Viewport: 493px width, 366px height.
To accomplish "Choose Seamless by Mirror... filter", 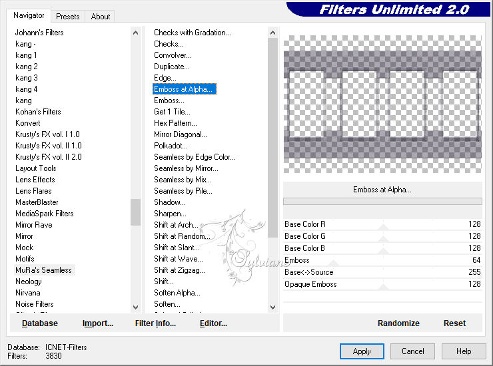I will tap(186, 168).
